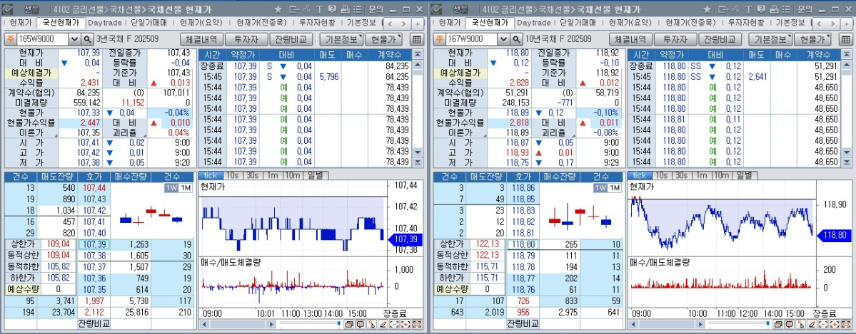Toggle the 1M candle period in the left window

[185, 187]
